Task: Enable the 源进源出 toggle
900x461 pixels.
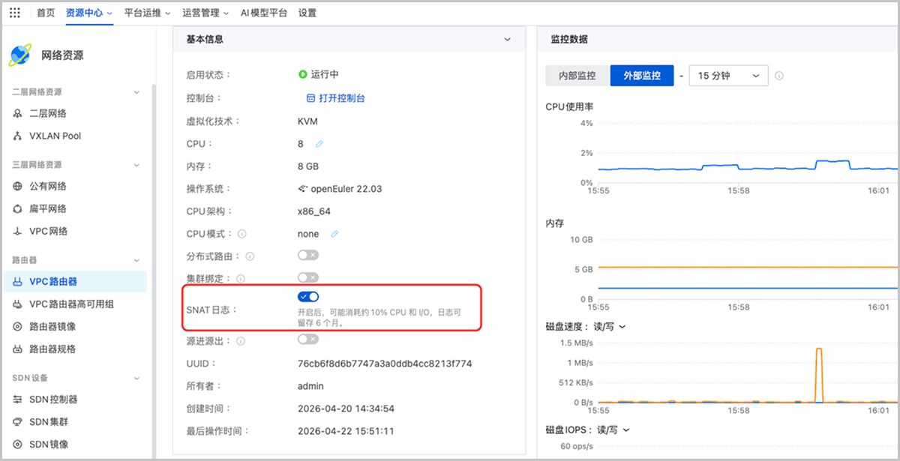Action: point(307,340)
